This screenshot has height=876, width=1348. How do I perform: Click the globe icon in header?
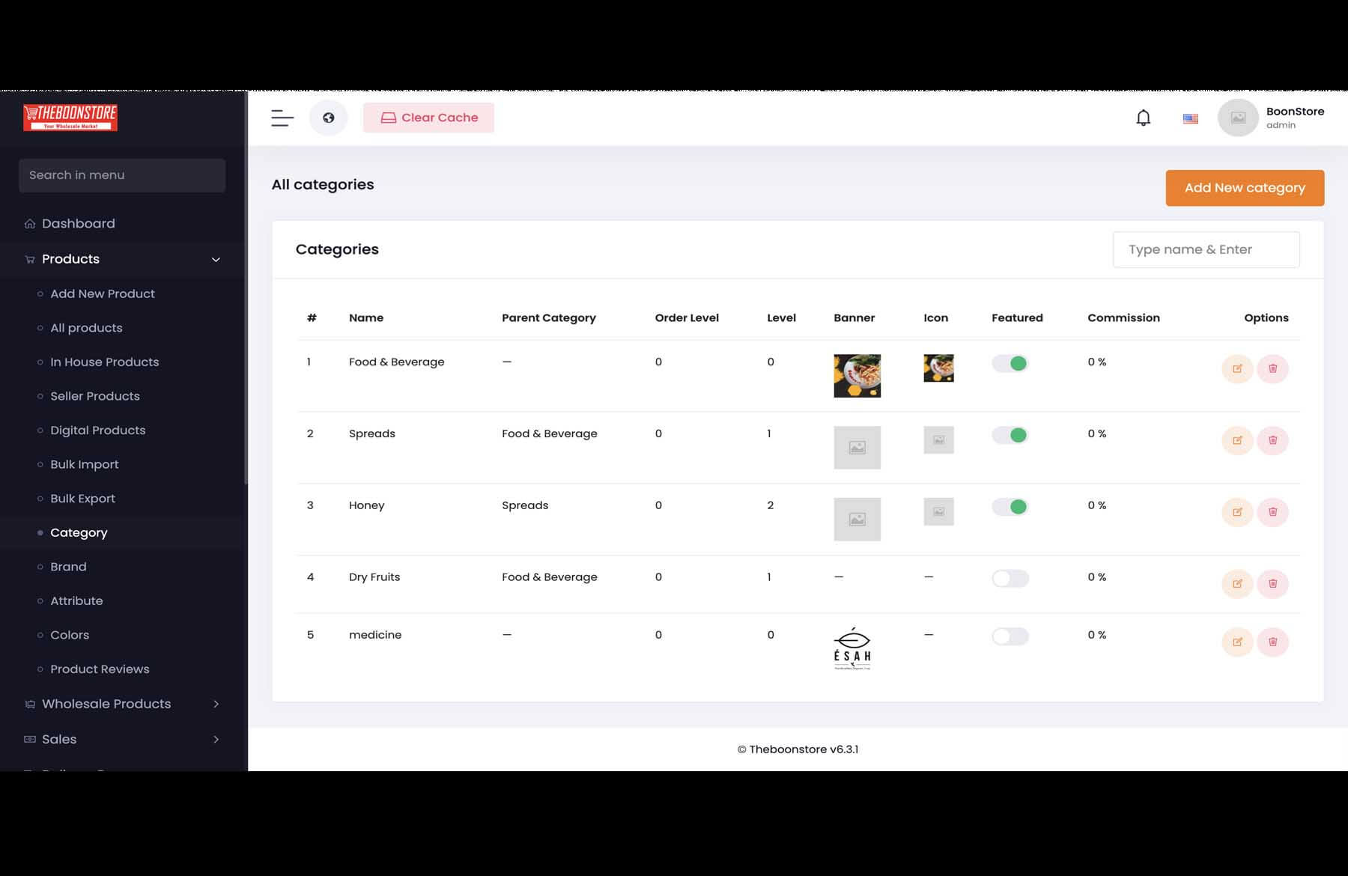tap(328, 118)
